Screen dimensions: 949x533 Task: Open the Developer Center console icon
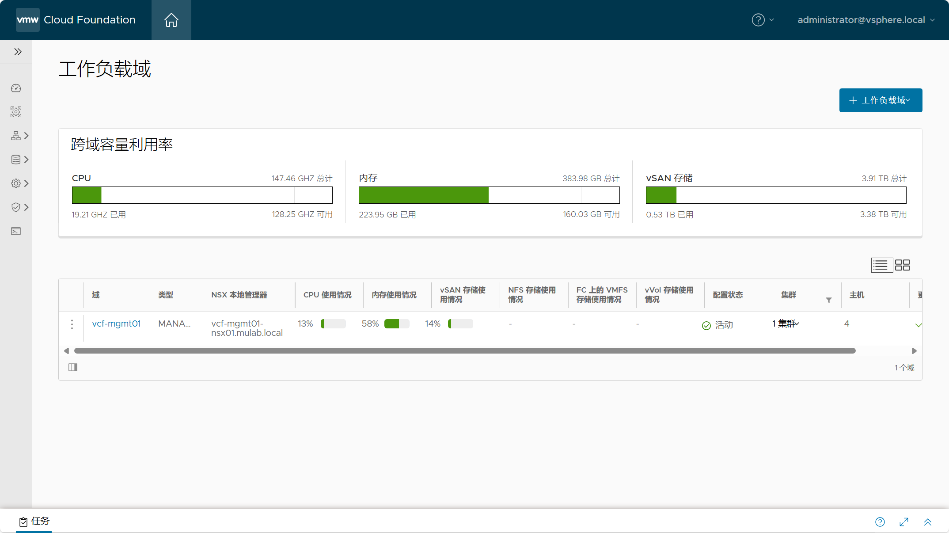coord(16,231)
